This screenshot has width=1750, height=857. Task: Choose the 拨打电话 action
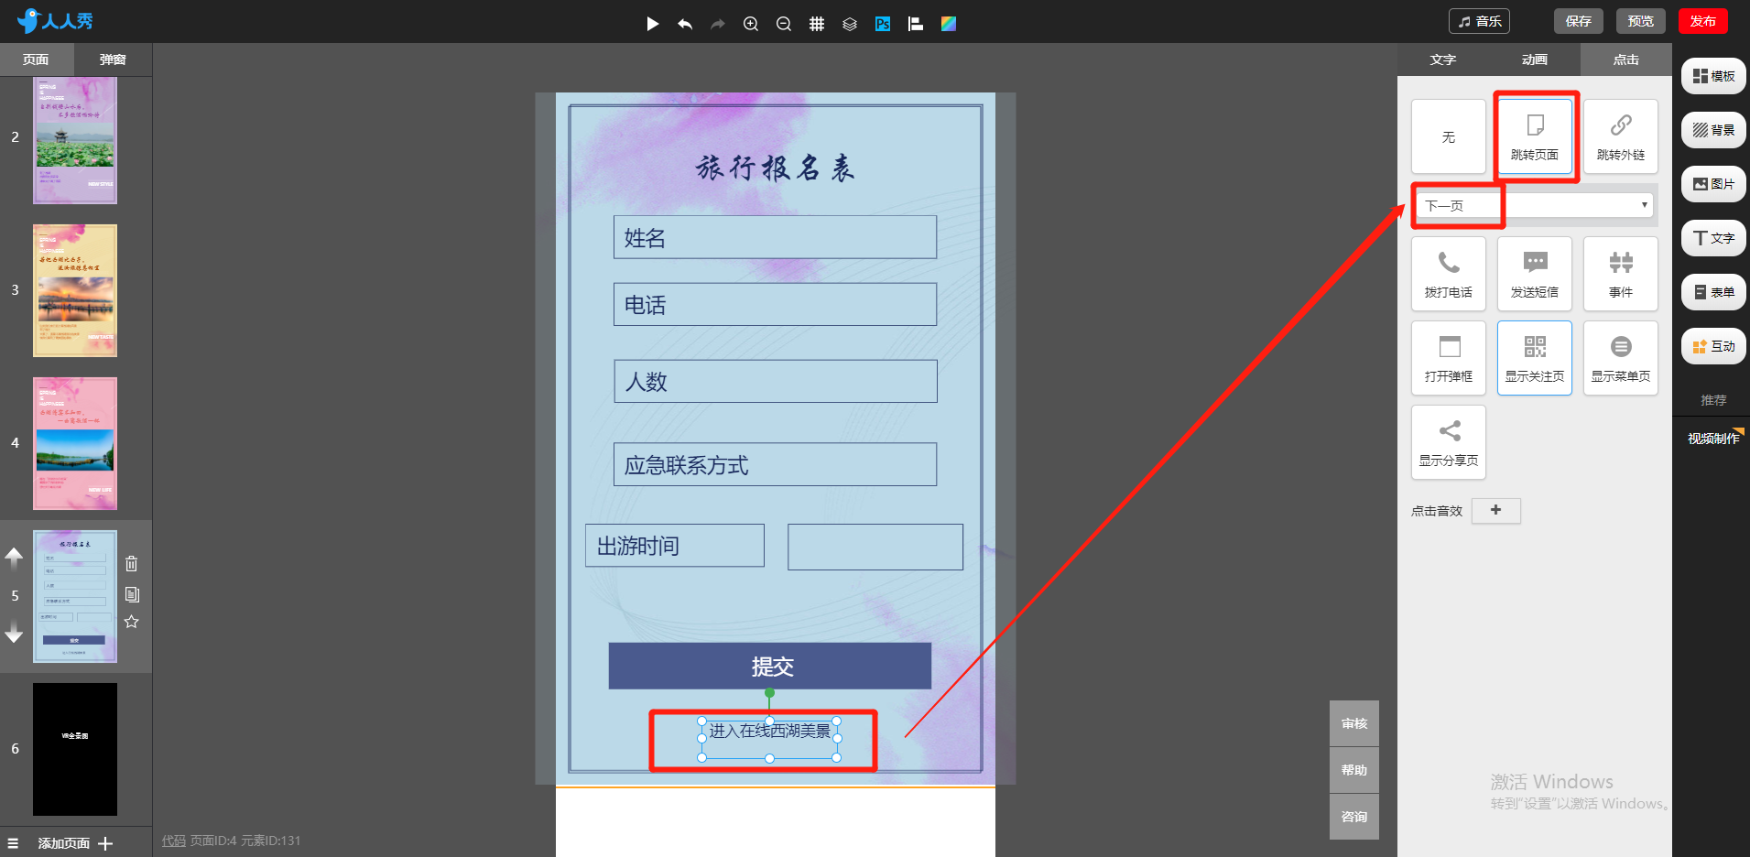pos(1449,274)
